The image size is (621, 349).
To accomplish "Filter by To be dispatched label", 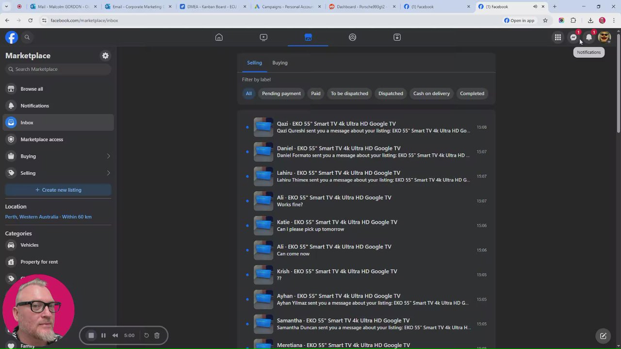I will 349,93.
